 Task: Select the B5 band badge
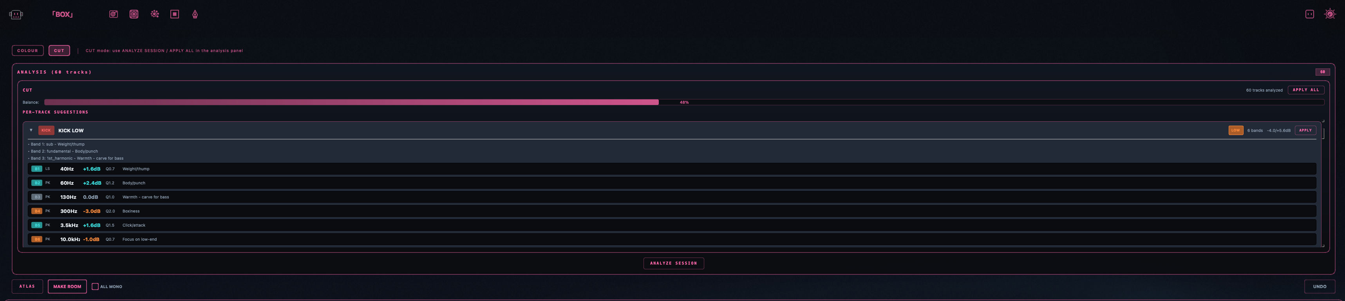(36, 225)
